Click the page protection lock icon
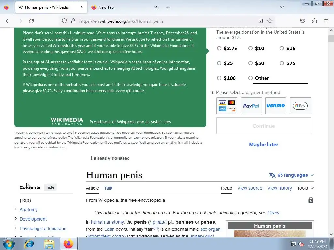334x250 pixels. (x=311, y=200)
